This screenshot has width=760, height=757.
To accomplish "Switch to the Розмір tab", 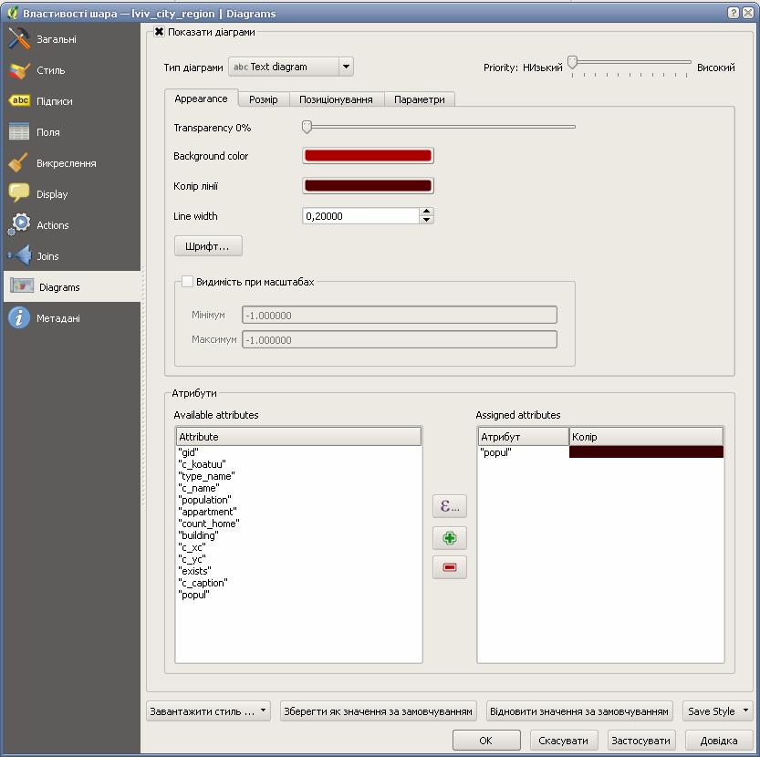I will click(x=264, y=99).
